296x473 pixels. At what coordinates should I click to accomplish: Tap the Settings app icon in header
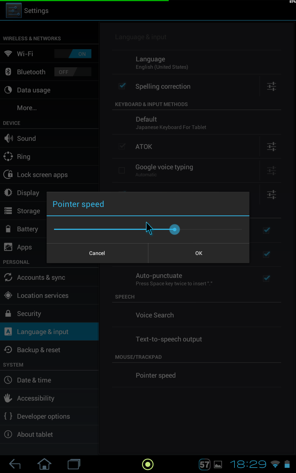14,11
